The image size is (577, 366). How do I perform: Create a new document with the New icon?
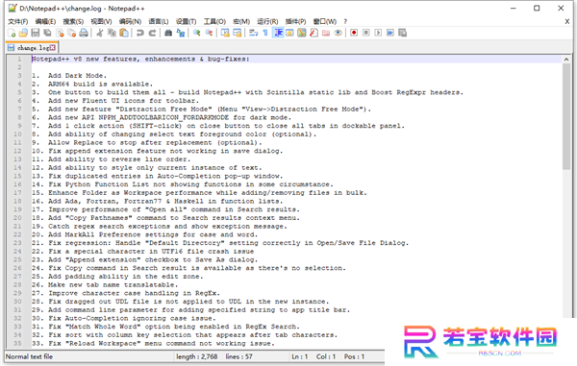pos(12,33)
